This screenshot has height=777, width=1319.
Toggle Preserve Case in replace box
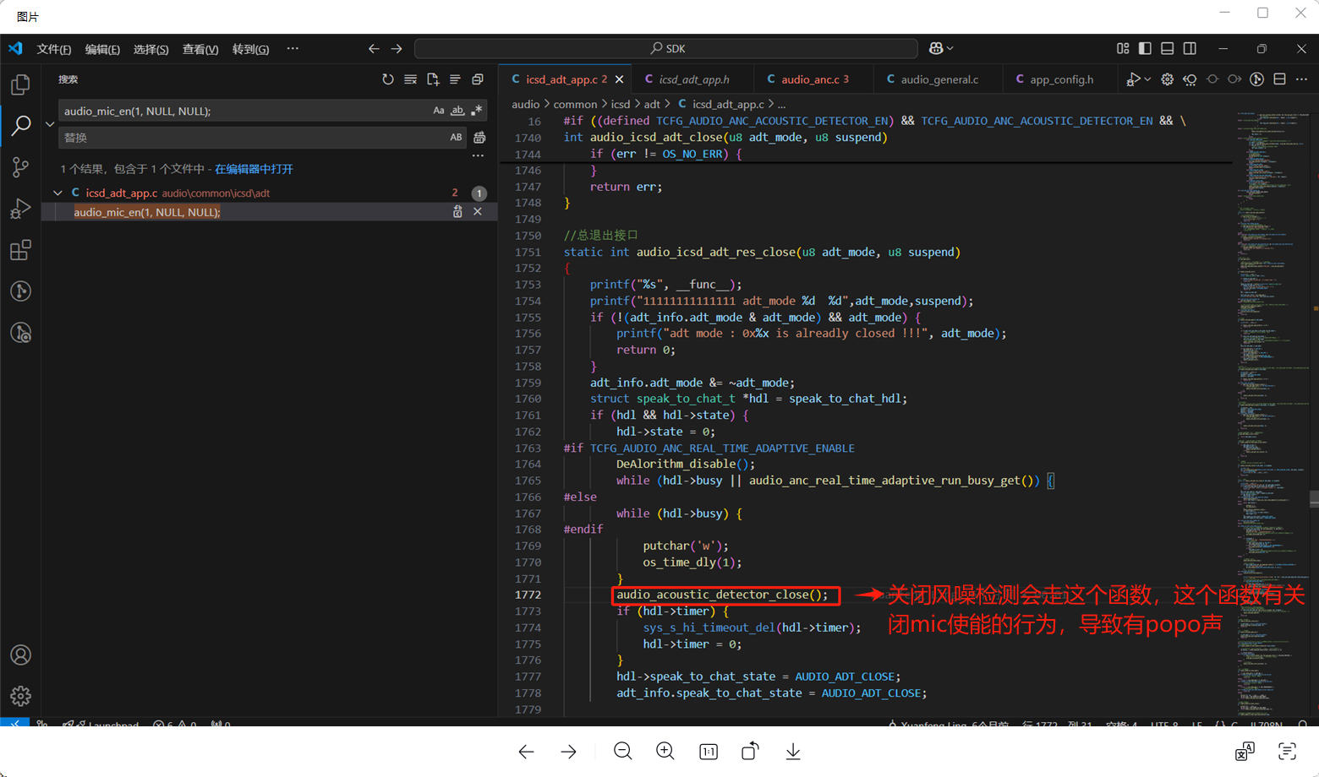[x=456, y=137]
